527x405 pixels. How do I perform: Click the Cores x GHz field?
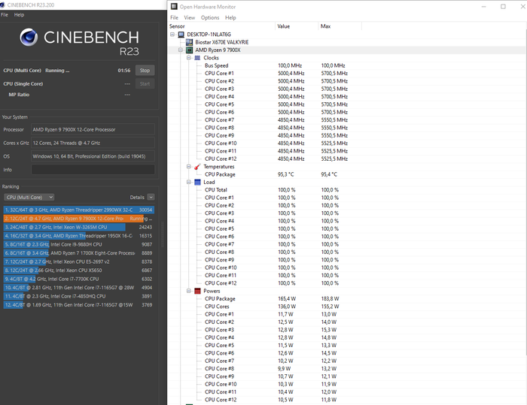93,143
